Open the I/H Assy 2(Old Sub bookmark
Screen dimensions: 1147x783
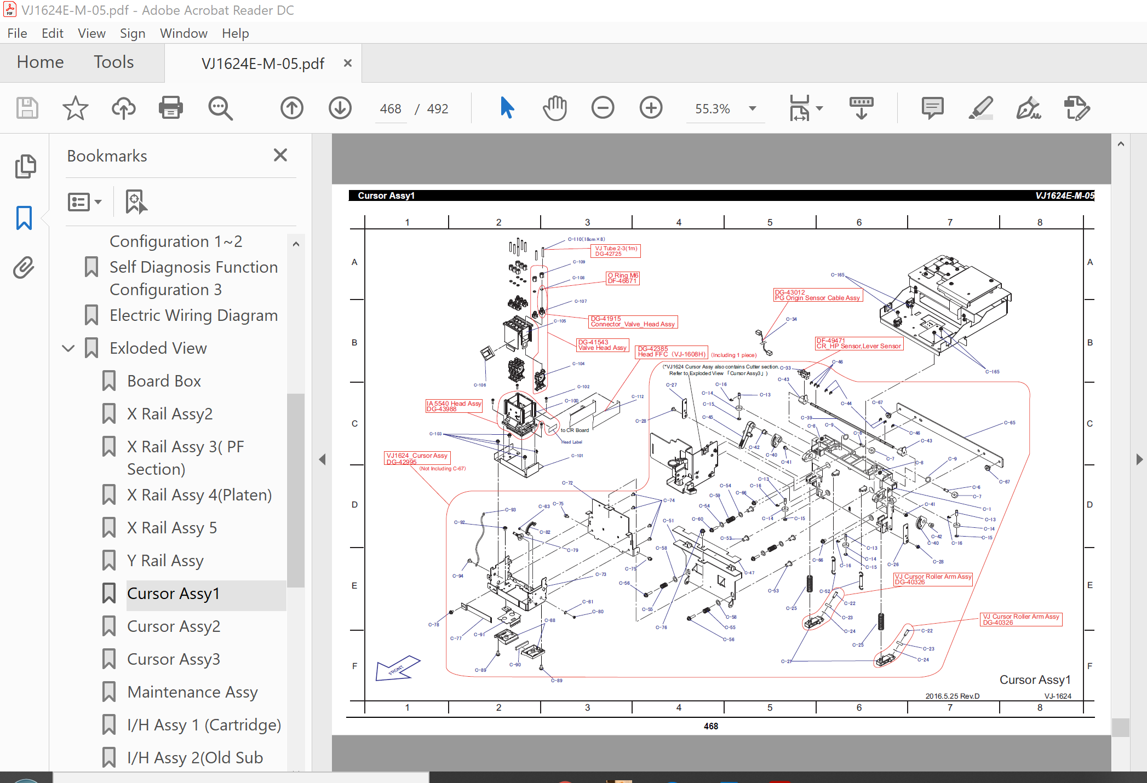click(195, 758)
